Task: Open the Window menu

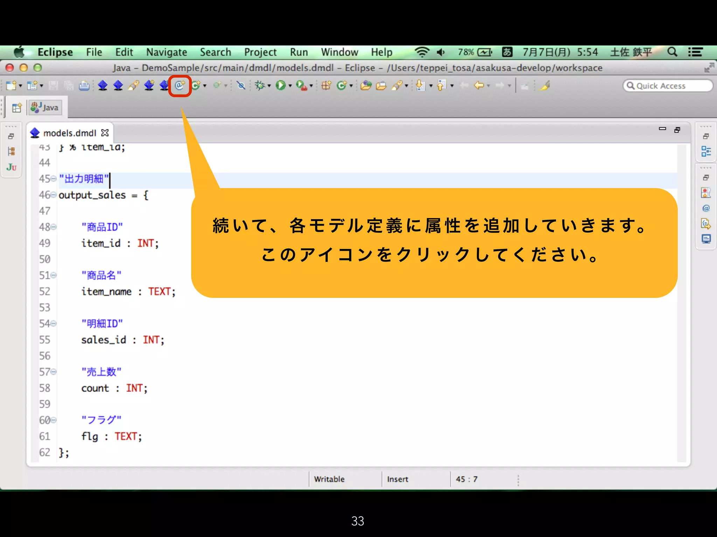Action: coord(340,52)
